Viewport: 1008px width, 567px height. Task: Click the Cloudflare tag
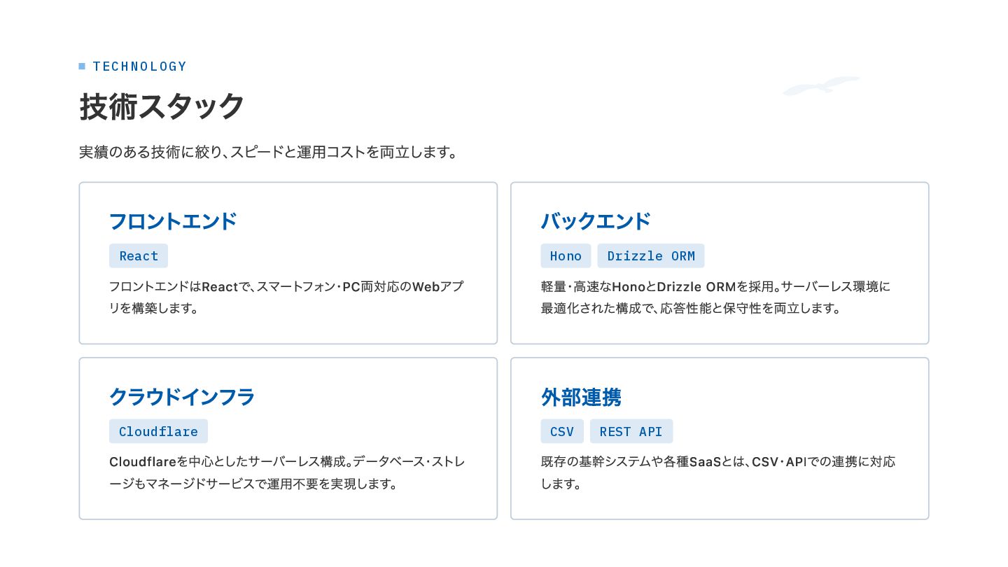pos(158,431)
